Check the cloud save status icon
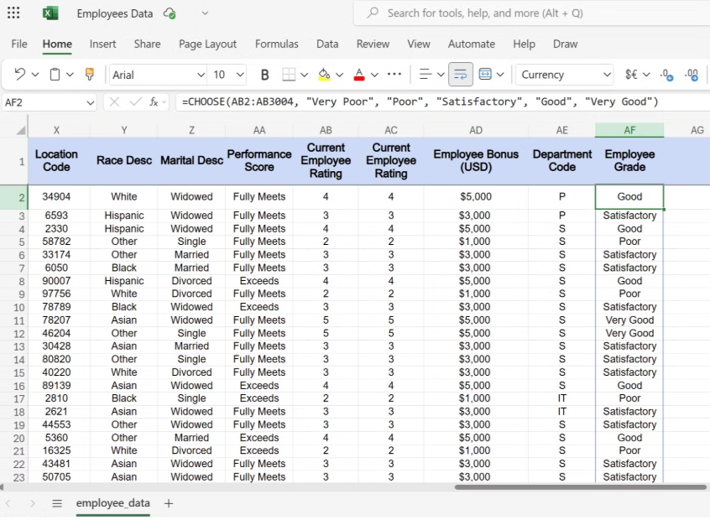 coord(170,13)
